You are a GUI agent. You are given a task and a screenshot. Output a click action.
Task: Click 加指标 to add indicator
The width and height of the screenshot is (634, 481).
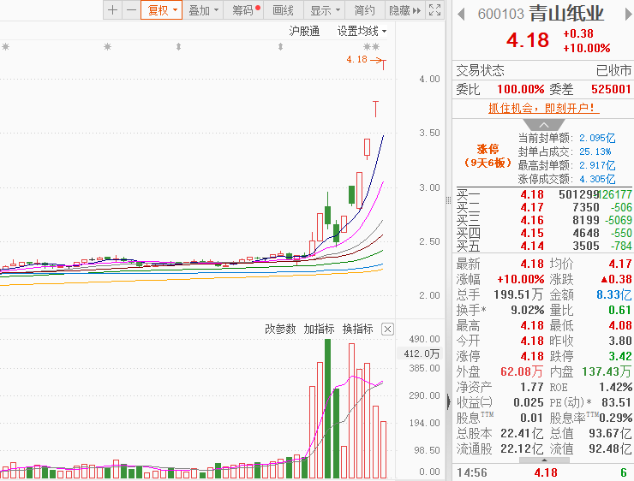[x=319, y=329]
